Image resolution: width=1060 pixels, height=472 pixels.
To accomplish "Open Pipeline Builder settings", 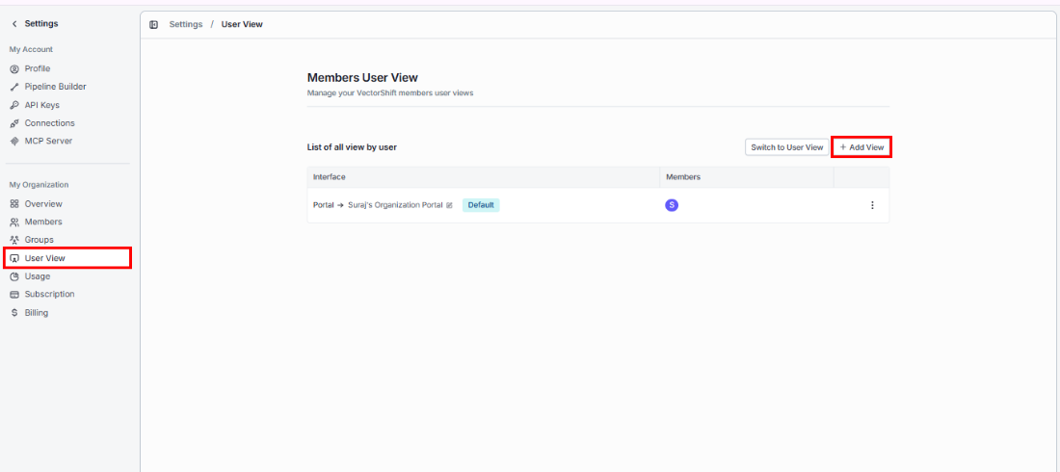I will (56, 88).
